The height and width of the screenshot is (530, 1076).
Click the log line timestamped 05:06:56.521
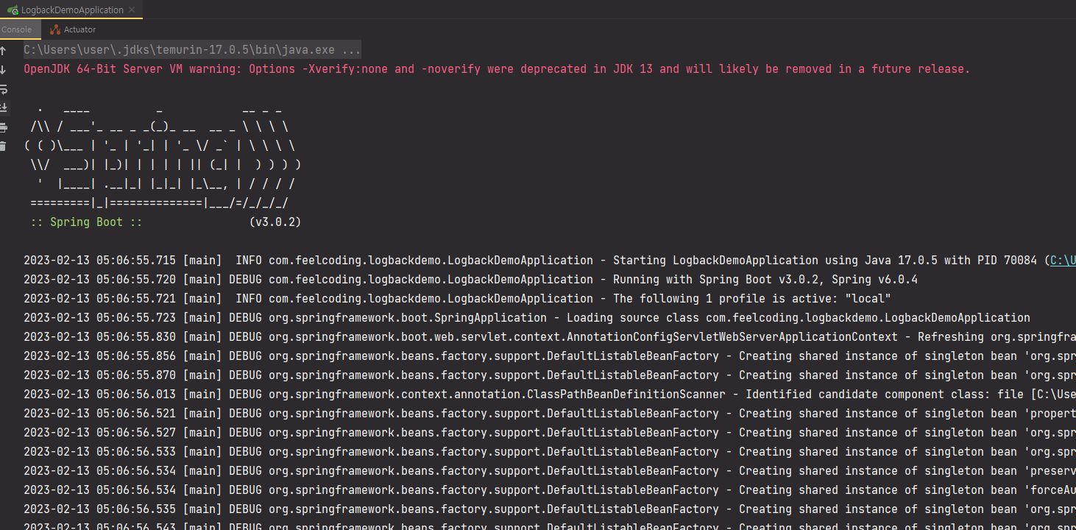click(x=550, y=413)
